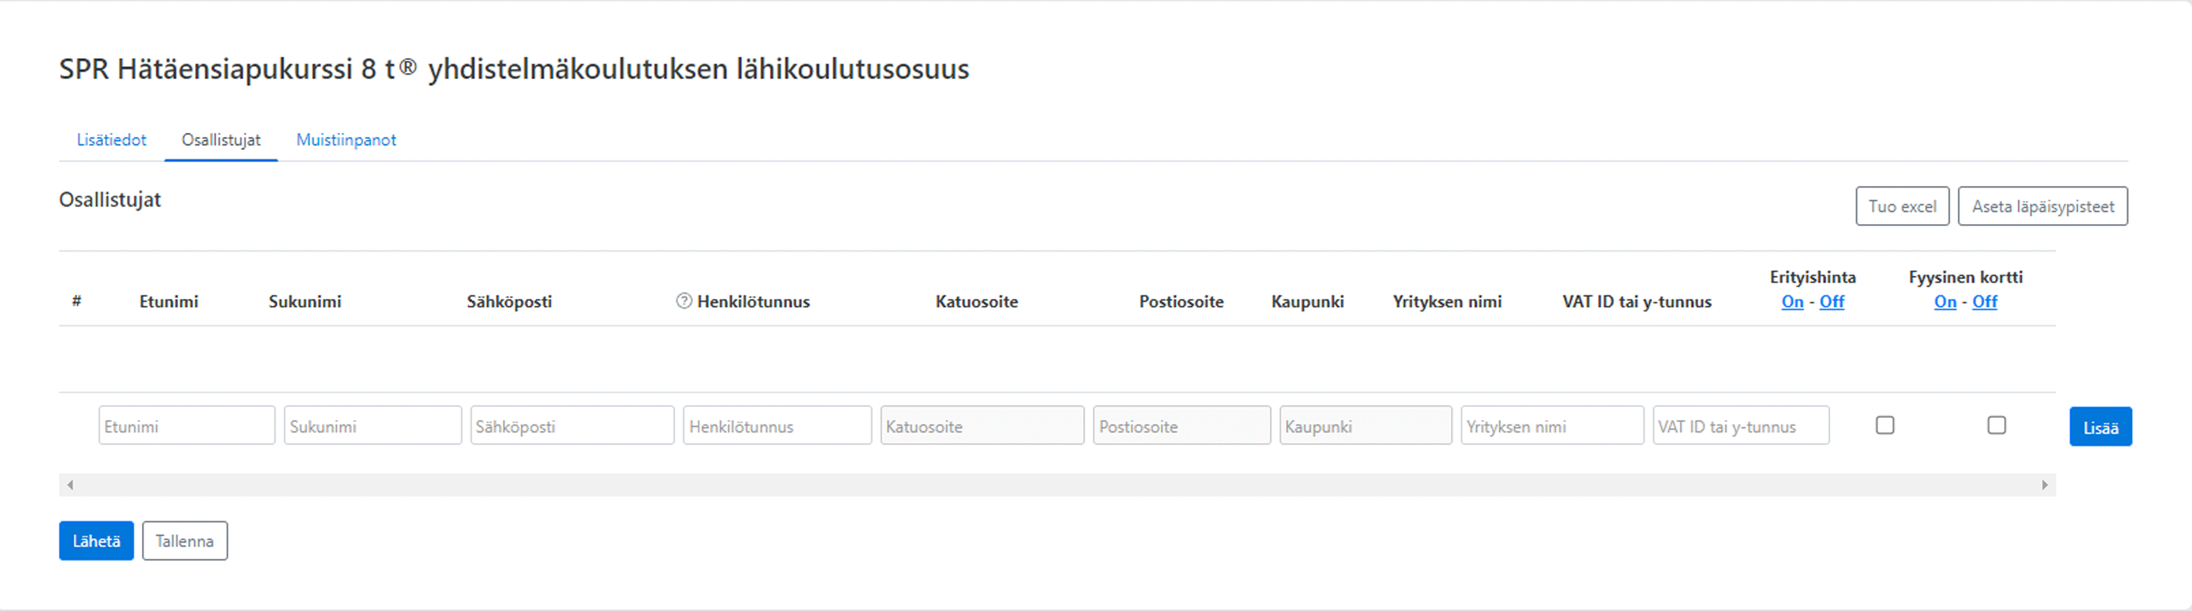Toggle the Erityishinta checkbox
The height and width of the screenshot is (611, 2192).
point(1885,425)
